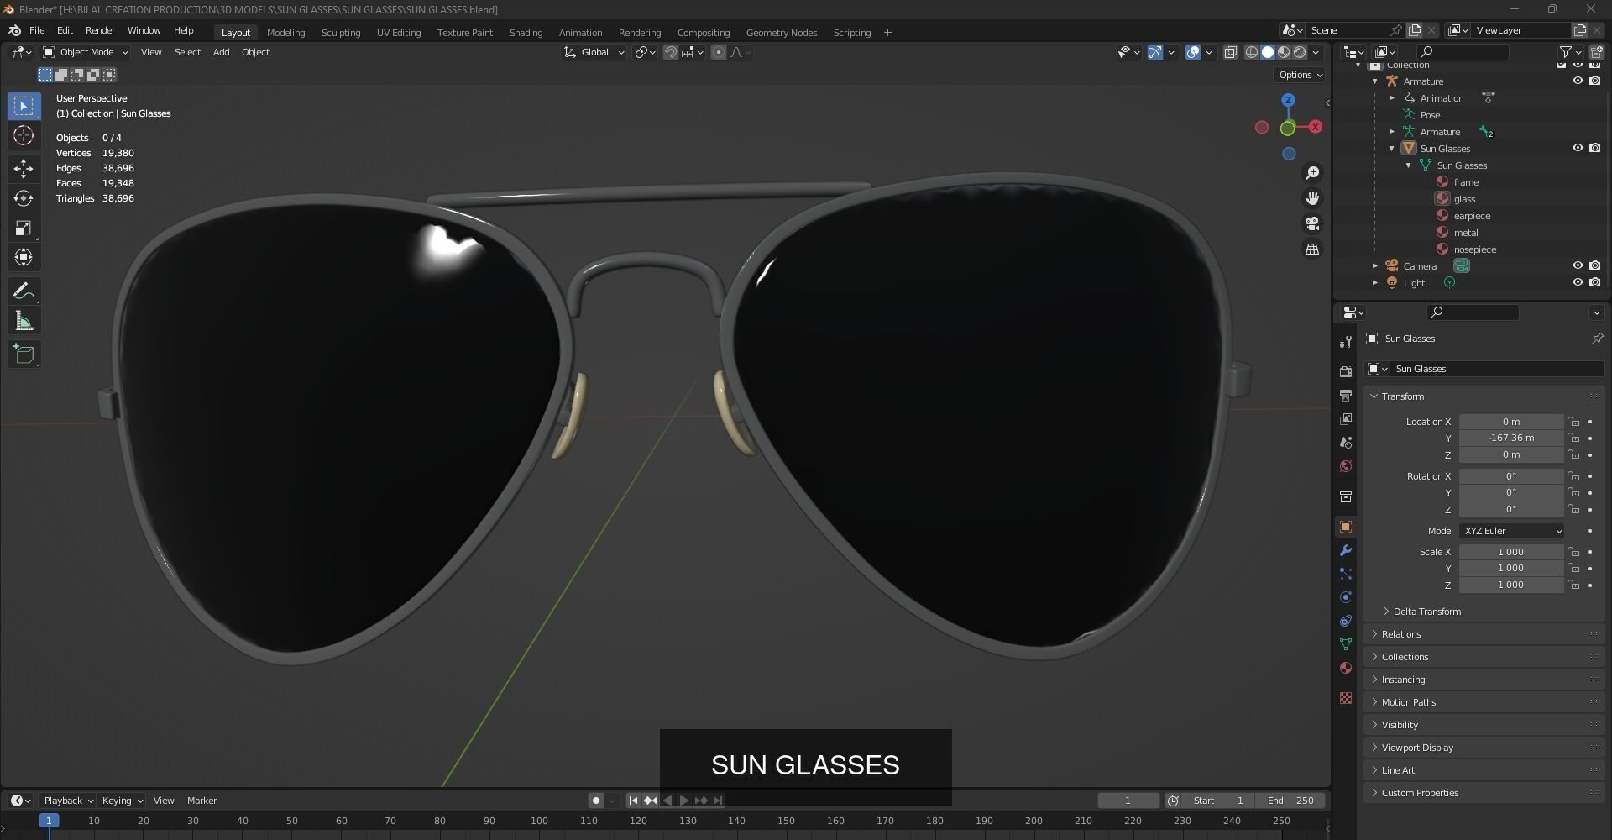Open the XYZ Euler rotation mode dropdown

click(x=1511, y=531)
